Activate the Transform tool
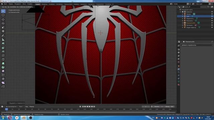 click(3, 31)
